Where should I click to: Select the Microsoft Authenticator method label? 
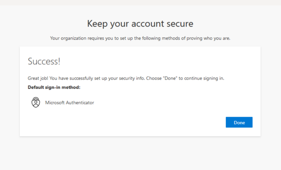pos(69,103)
